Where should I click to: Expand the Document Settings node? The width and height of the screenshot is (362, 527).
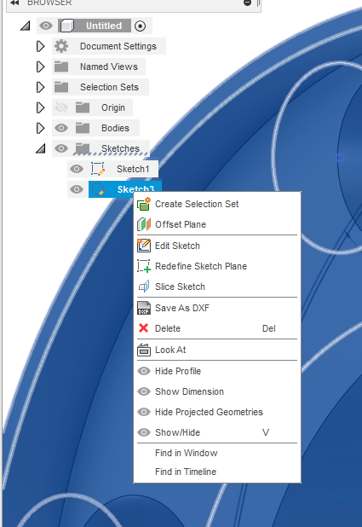click(40, 46)
